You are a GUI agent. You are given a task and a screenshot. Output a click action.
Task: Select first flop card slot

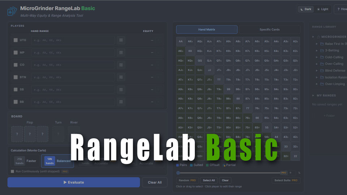coord(17,134)
